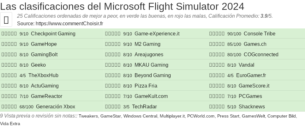Open the GameKult.com review

pyautogui.click(x=151, y=96)
